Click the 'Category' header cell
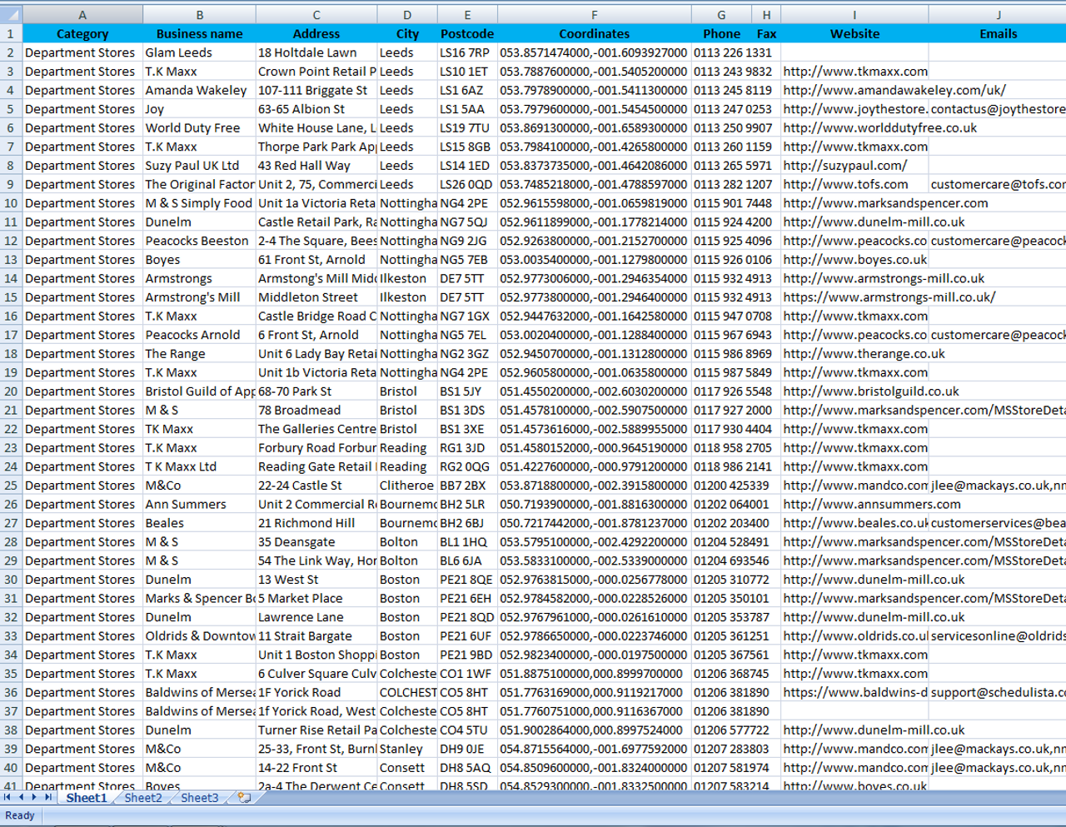The image size is (1066, 827). 82,34
